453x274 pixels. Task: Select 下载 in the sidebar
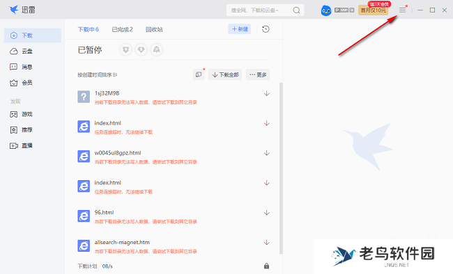click(x=33, y=35)
